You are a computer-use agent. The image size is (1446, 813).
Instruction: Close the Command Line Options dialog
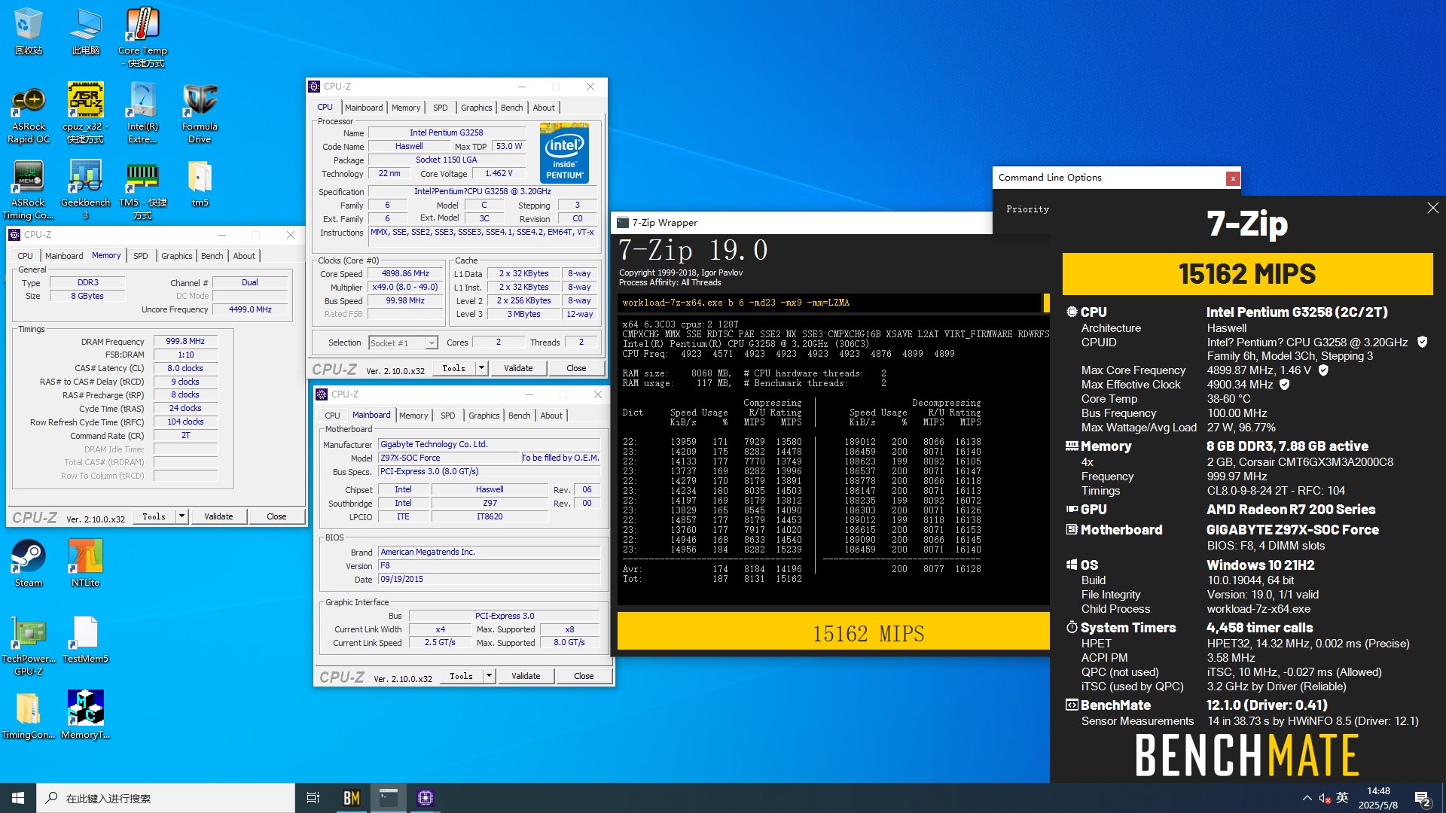1233,178
